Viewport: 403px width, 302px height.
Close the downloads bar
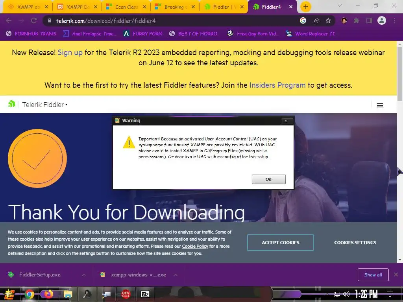[x=396, y=274]
